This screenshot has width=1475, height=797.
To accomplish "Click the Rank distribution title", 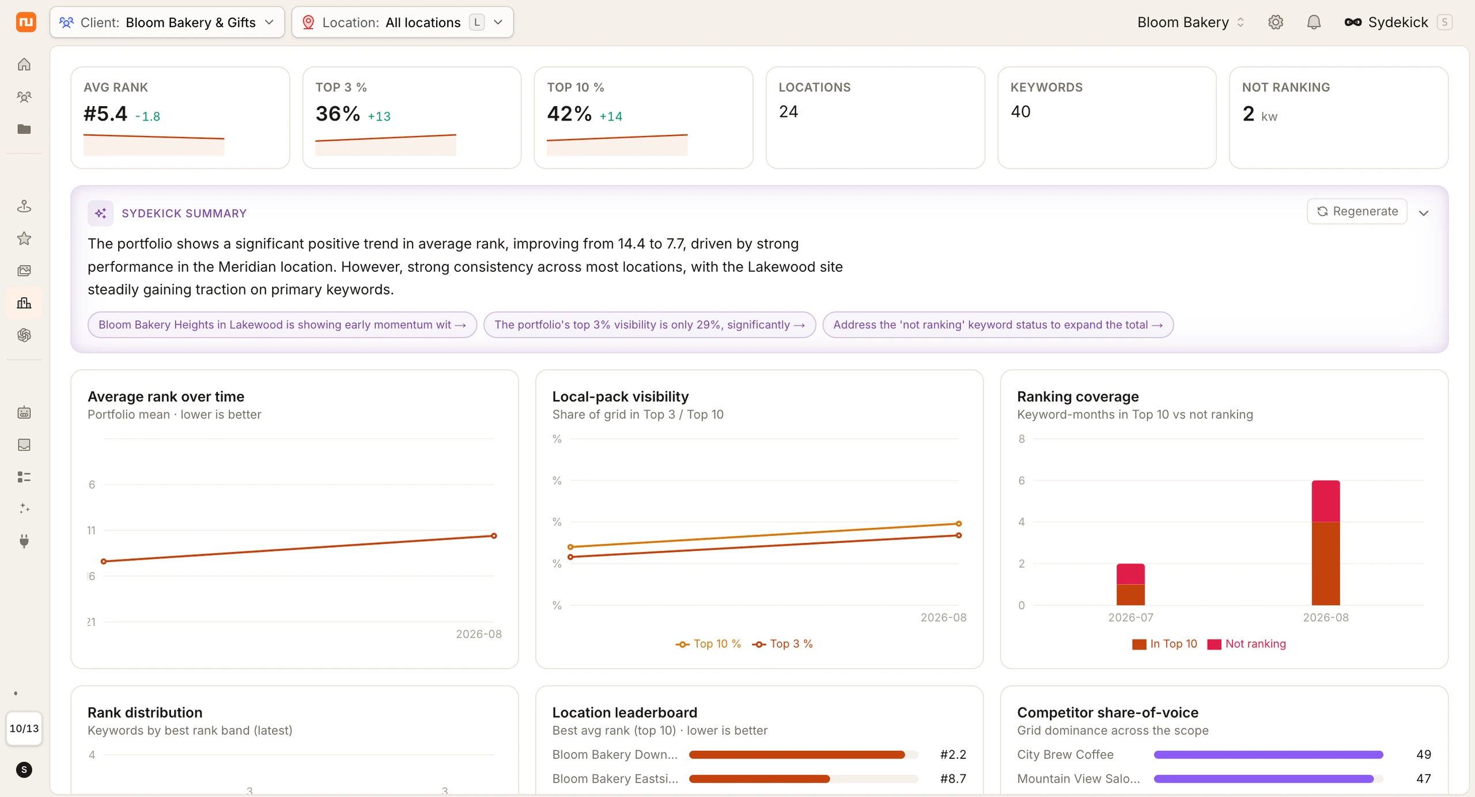I will 145,712.
